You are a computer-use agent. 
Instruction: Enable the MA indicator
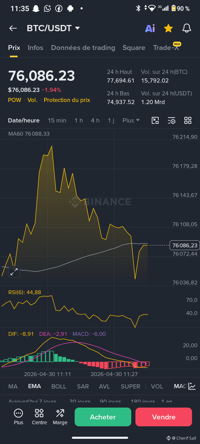pos(13,386)
